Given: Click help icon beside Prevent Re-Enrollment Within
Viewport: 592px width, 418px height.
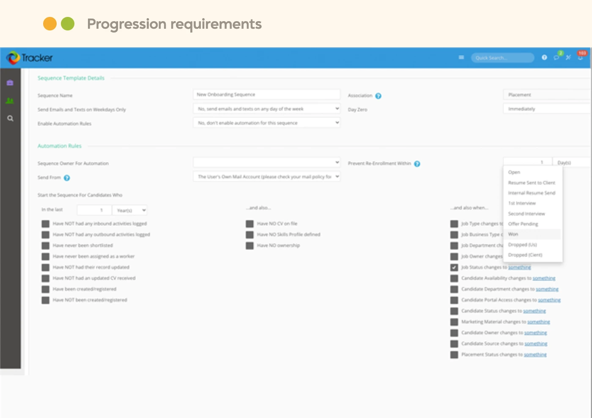Looking at the screenshot, I should tap(417, 164).
